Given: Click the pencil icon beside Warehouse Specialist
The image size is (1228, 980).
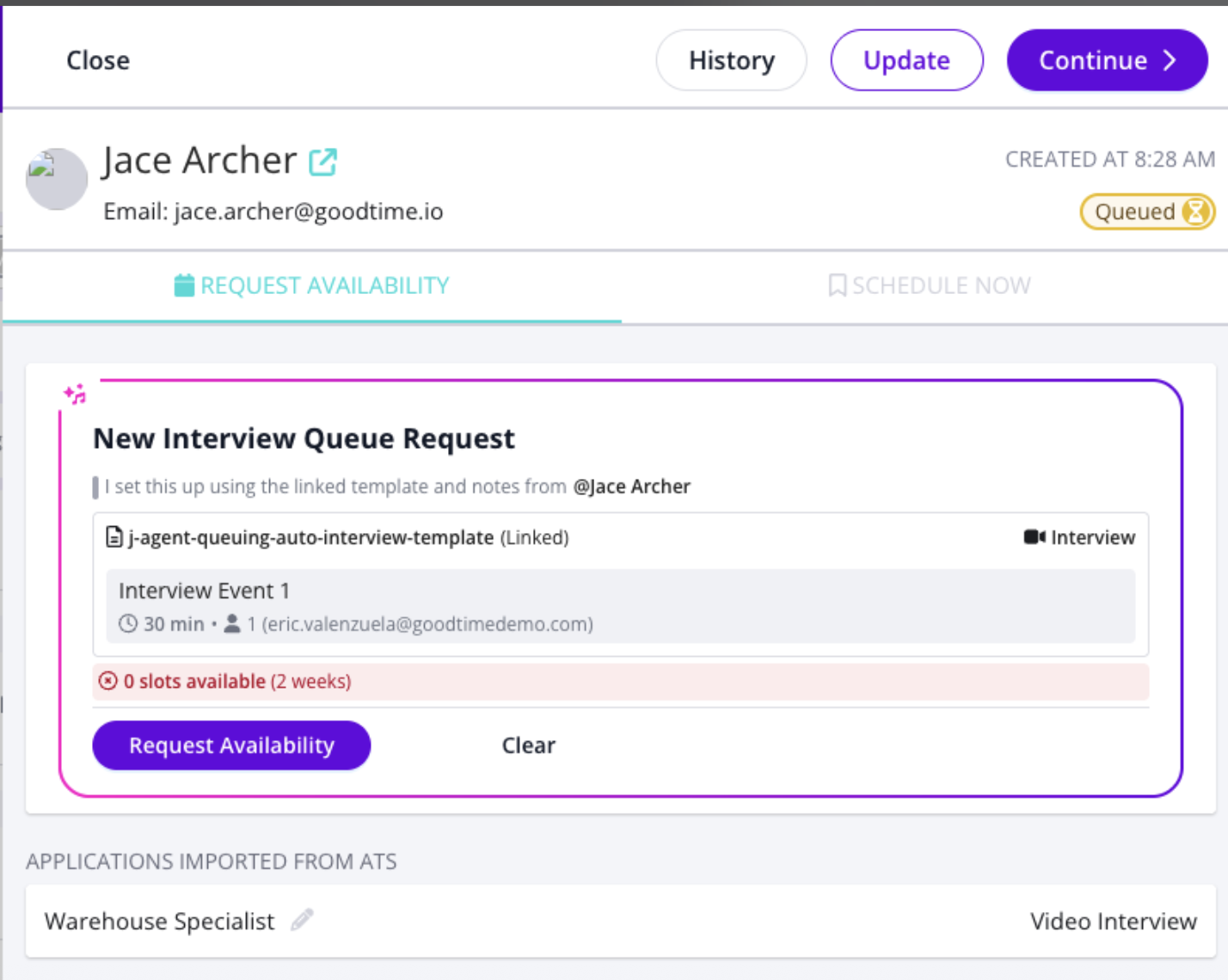Looking at the screenshot, I should pos(302,921).
